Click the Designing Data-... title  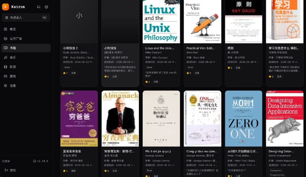tap(281, 151)
